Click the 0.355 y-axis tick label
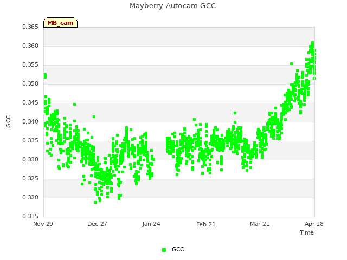Image resolution: width=347 pixels, height=260 pixels. pyautogui.click(x=30, y=65)
